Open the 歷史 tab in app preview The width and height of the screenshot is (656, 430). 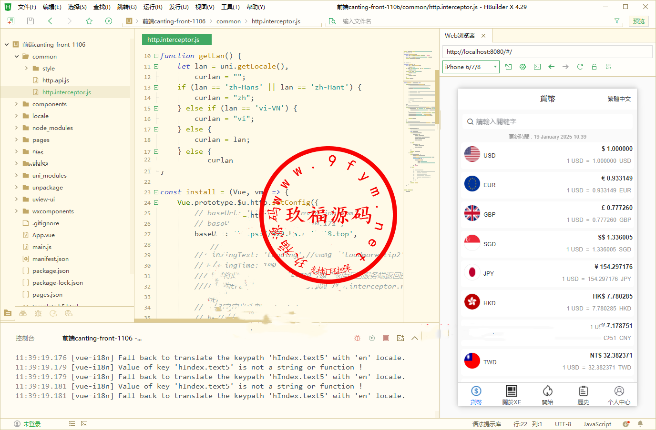tap(583, 395)
